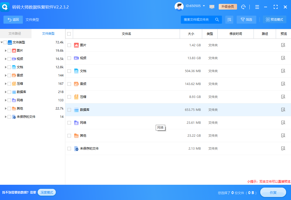
Task: Expand the 图片 tree node
Action: [5, 50]
